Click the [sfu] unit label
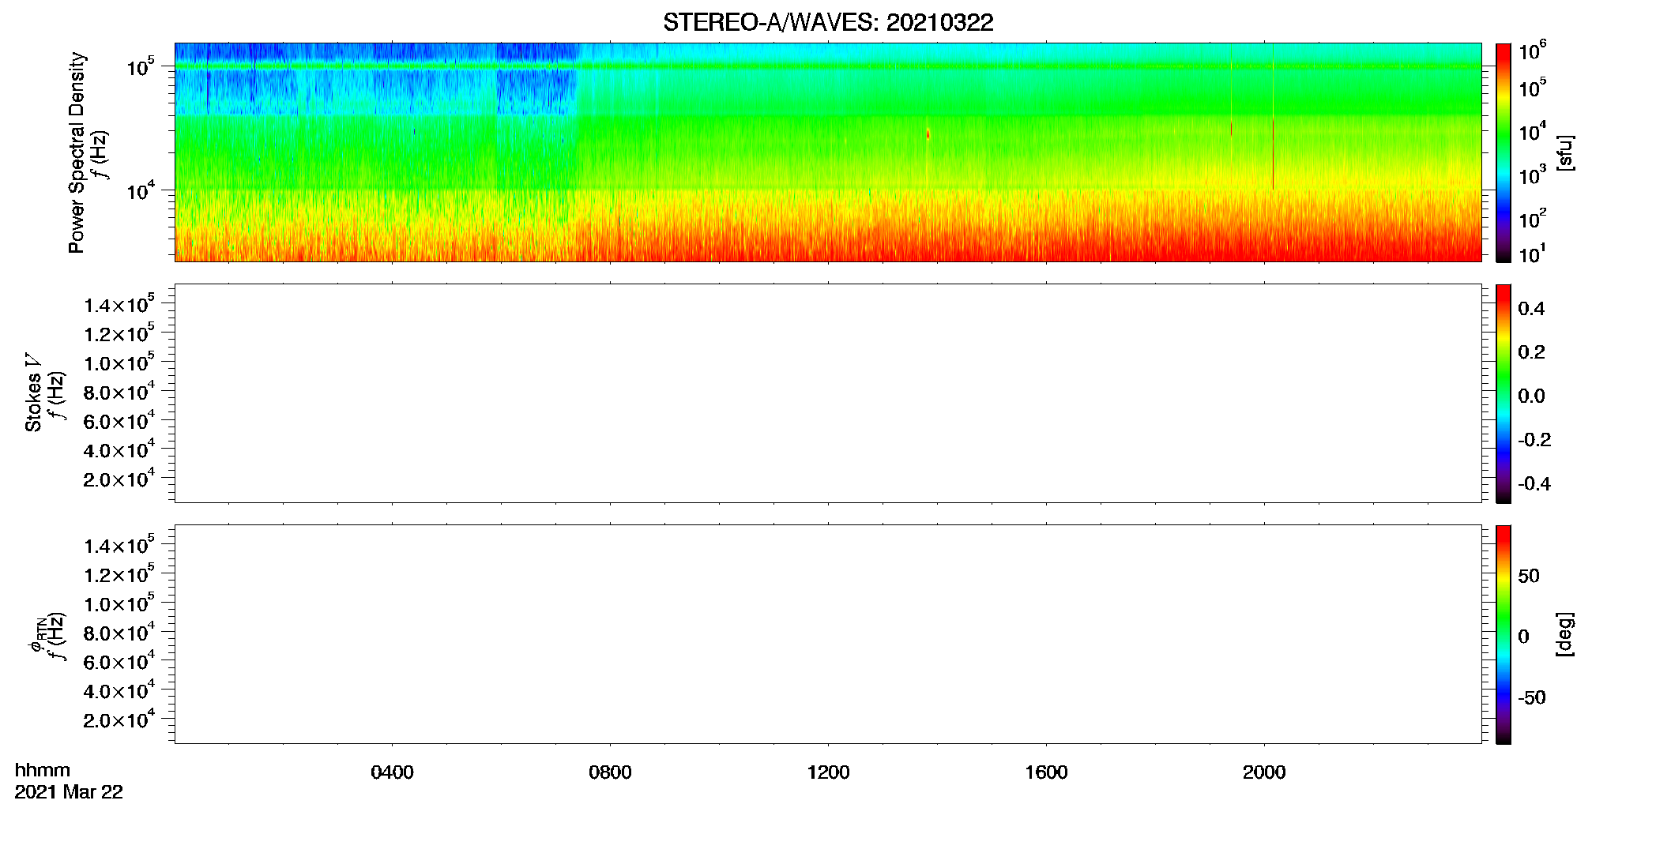The image size is (1656, 853). (x=1565, y=152)
